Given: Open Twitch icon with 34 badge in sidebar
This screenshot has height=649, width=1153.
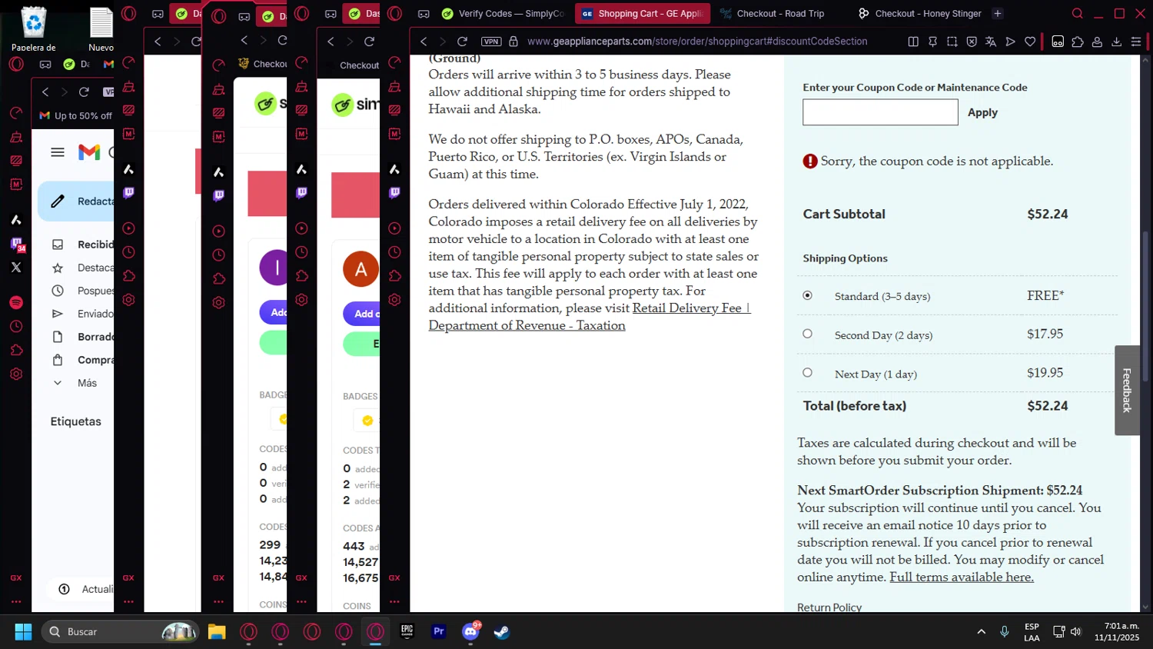Looking at the screenshot, I should [x=16, y=245].
